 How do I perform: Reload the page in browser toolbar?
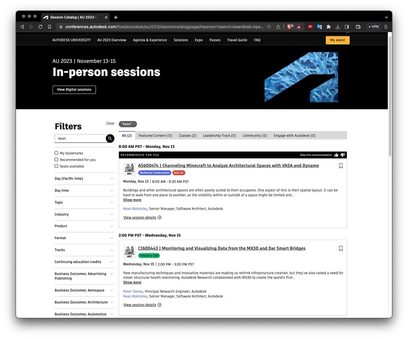point(40,26)
